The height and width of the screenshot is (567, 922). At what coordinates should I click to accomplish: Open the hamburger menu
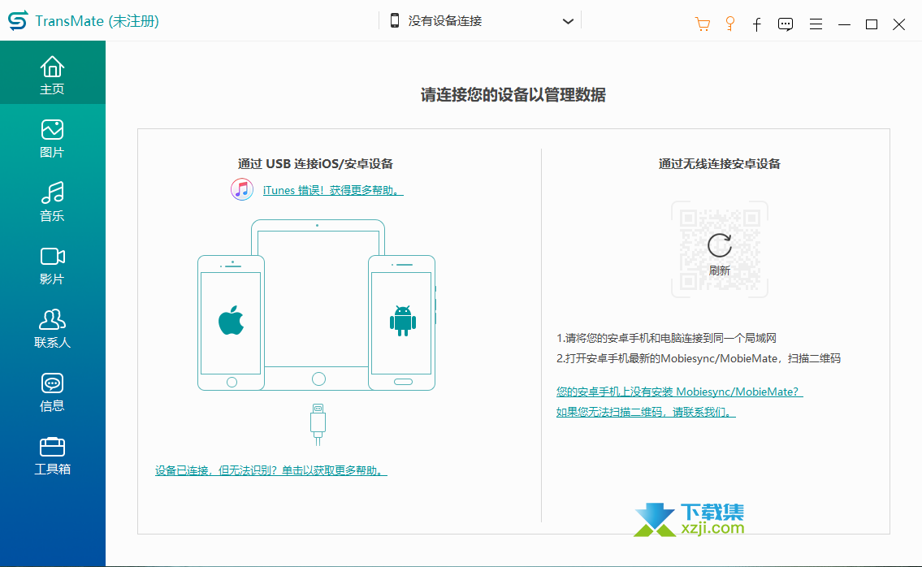click(816, 24)
